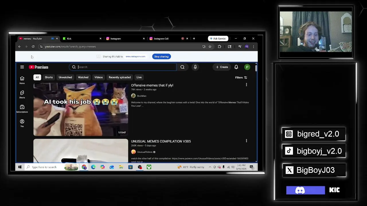Open the Filters panel on YouTube results
The height and width of the screenshot is (206, 367).
pos(241,78)
